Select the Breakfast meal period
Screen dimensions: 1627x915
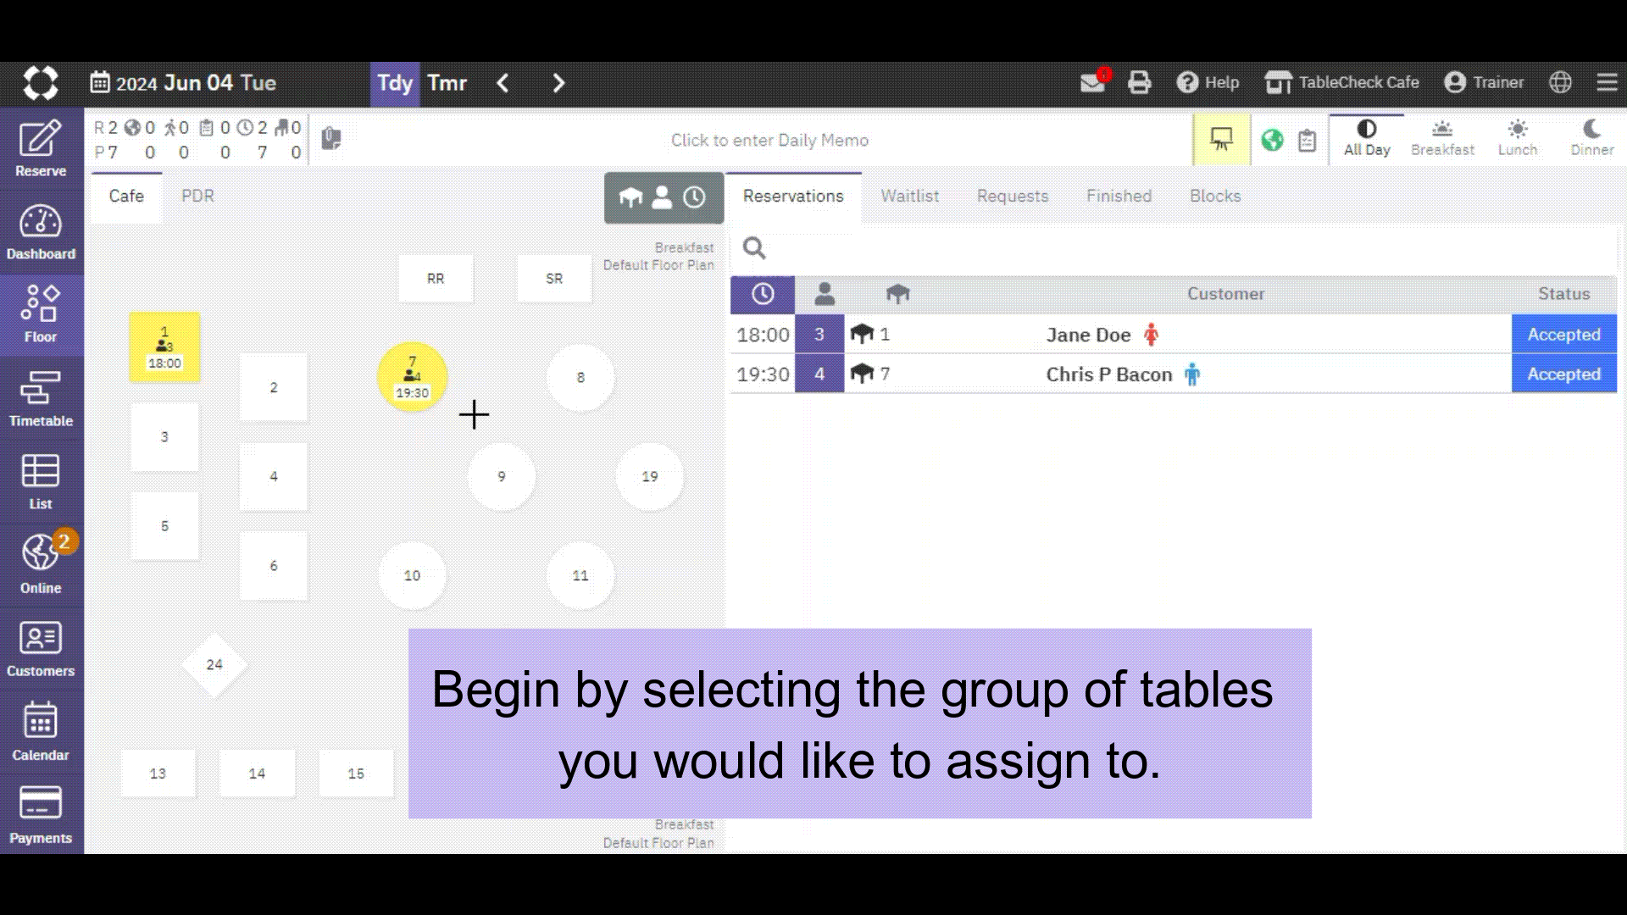point(1442,139)
